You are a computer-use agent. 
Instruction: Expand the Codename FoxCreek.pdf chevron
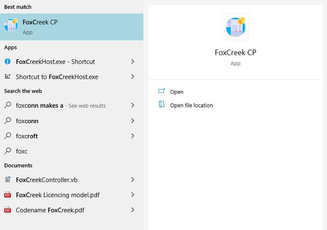pos(133,210)
